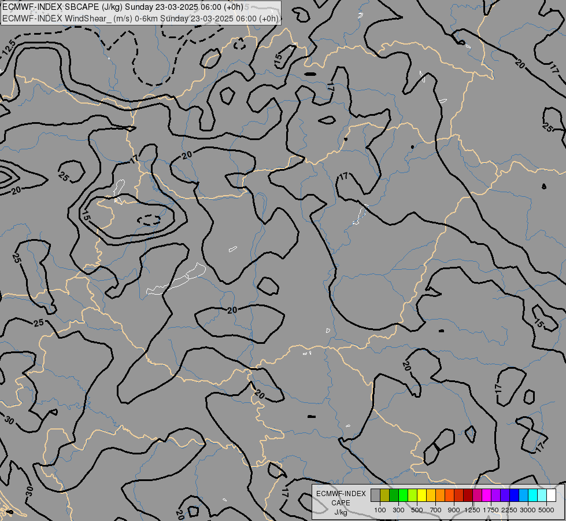Click the legend value '1250'
This screenshot has height=521, width=566.
[472, 510]
